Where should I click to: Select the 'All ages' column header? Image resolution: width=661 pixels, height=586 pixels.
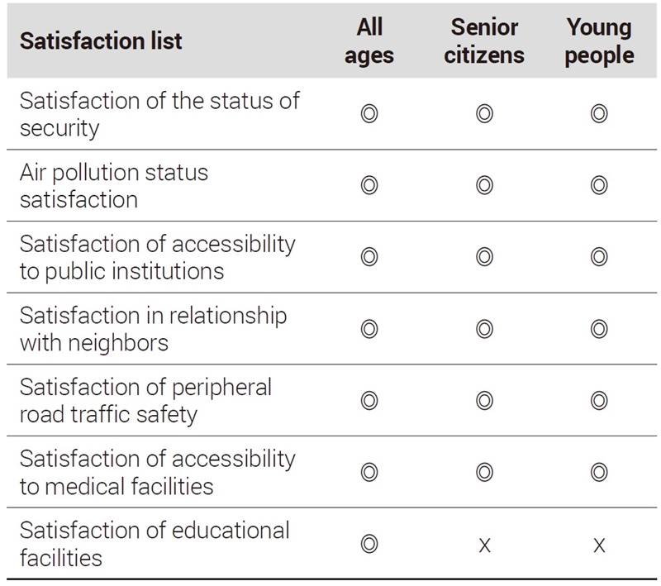369,41
